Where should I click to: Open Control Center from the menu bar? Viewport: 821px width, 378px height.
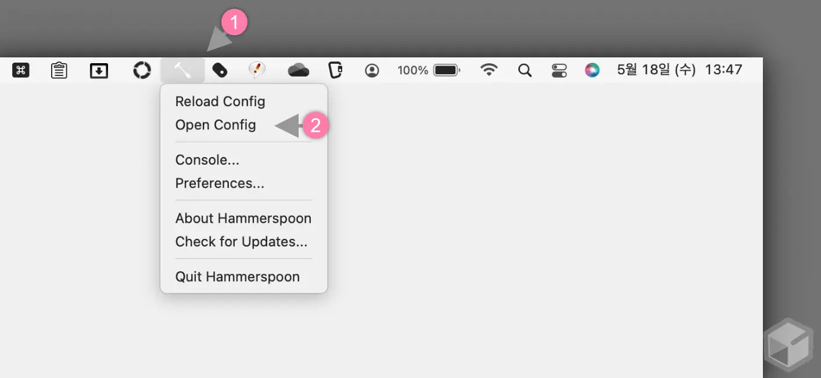[x=558, y=70]
